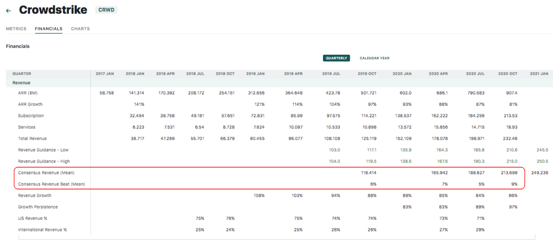The width and height of the screenshot is (553, 246).
Task: Select the Financials tab
Action: (x=48, y=29)
